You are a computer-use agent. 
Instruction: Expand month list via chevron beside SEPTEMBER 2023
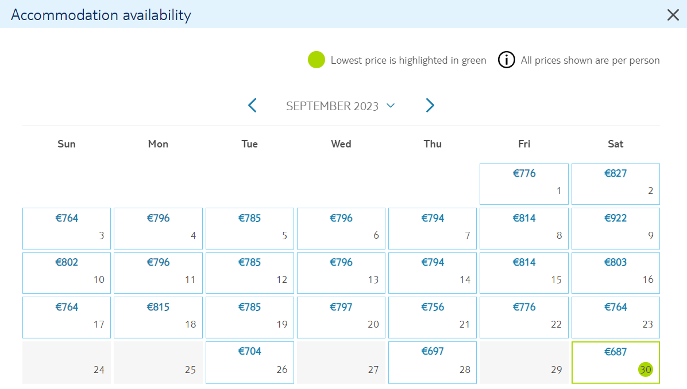(391, 106)
